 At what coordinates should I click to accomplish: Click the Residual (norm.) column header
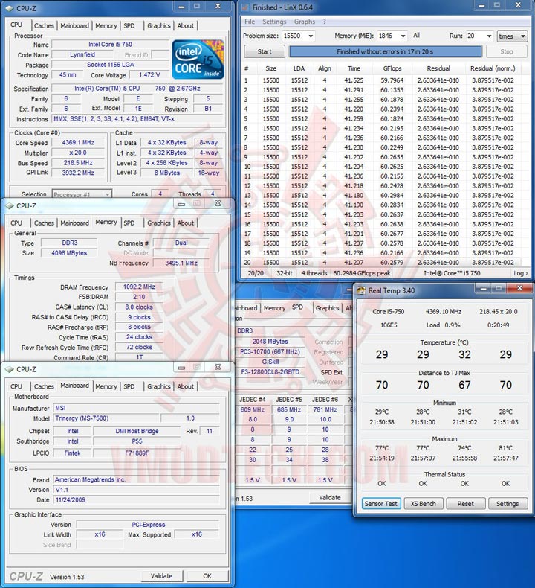pyautogui.click(x=493, y=68)
